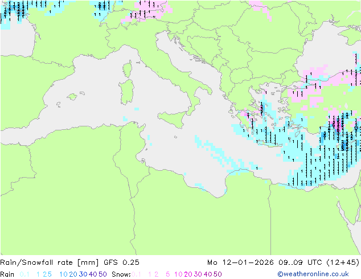The height and width of the screenshot is (279, 361).
Task: Click the 'Rain/Snowfall rate [mm]' title text
Action: tap(50, 262)
